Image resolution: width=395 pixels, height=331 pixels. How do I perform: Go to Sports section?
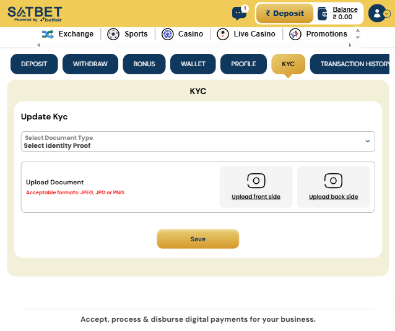[x=136, y=34]
